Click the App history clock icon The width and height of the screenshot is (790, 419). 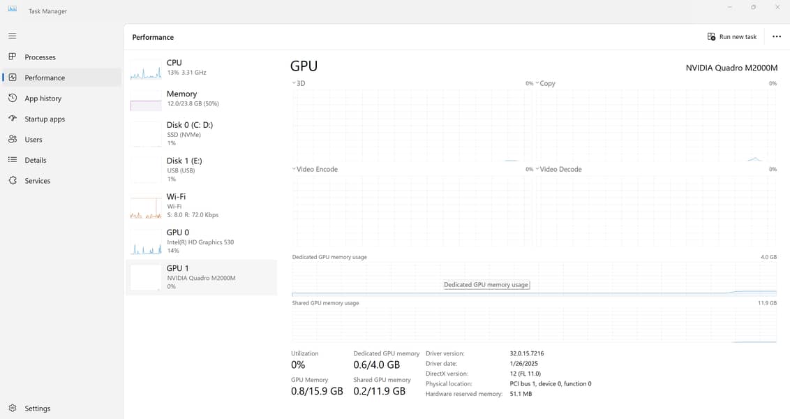point(13,98)
